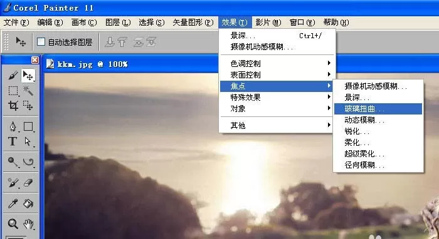This screenshot has height=239, width=439.
Task: Choose 锐化... in the submenu
Action: [378, 131]
